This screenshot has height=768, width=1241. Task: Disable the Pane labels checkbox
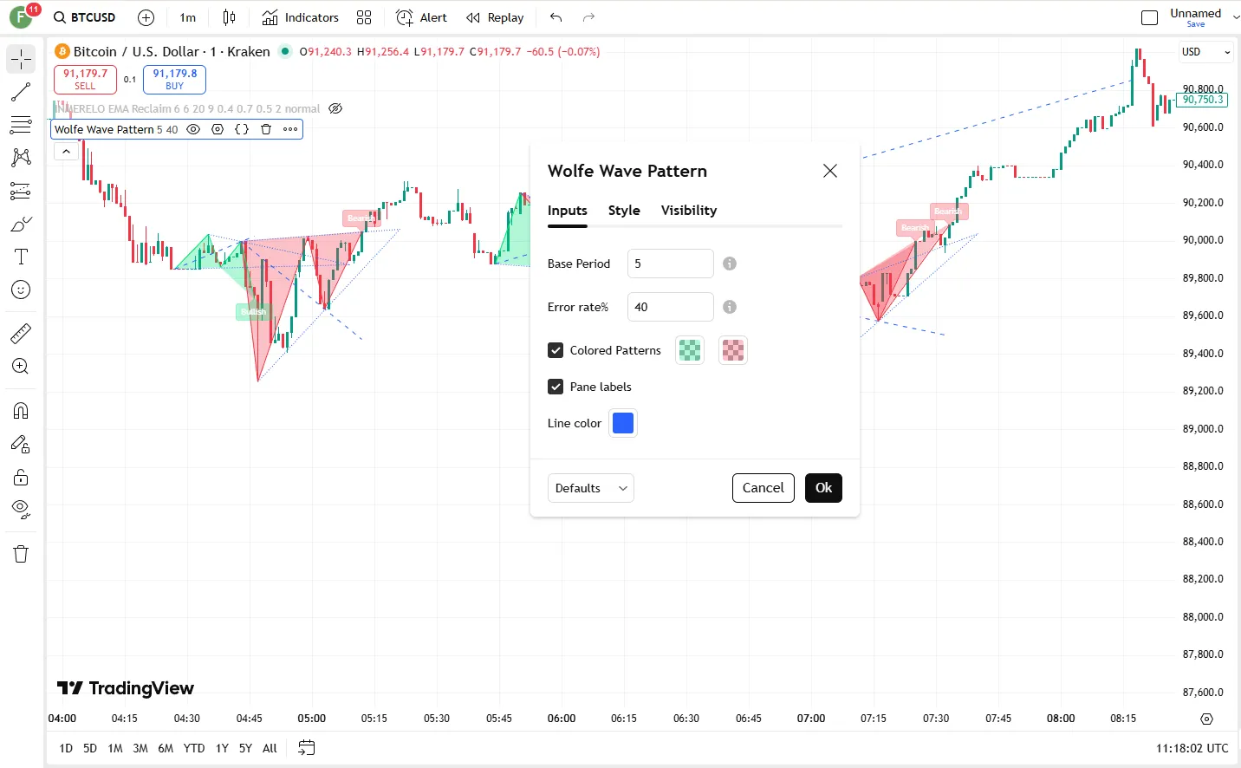point(556,387)
